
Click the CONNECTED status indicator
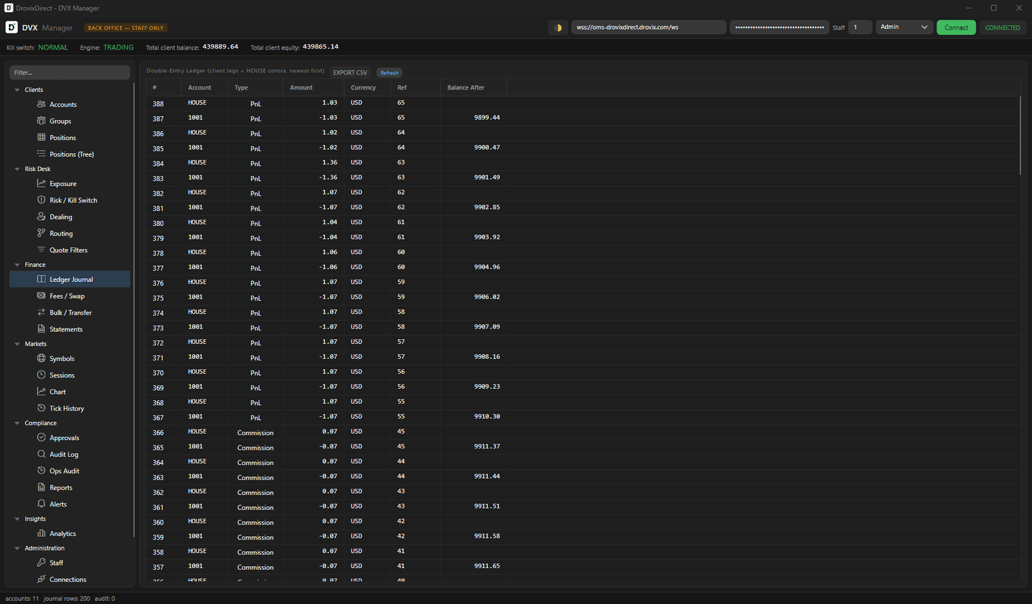1002,27
